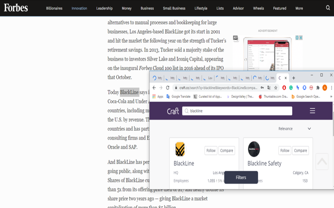Open the Money menu on Forbes

coord(127,8)
